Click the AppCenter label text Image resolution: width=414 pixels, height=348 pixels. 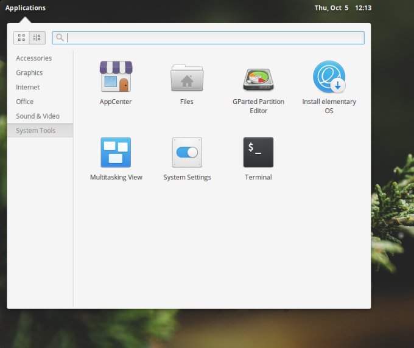[116, 102]
